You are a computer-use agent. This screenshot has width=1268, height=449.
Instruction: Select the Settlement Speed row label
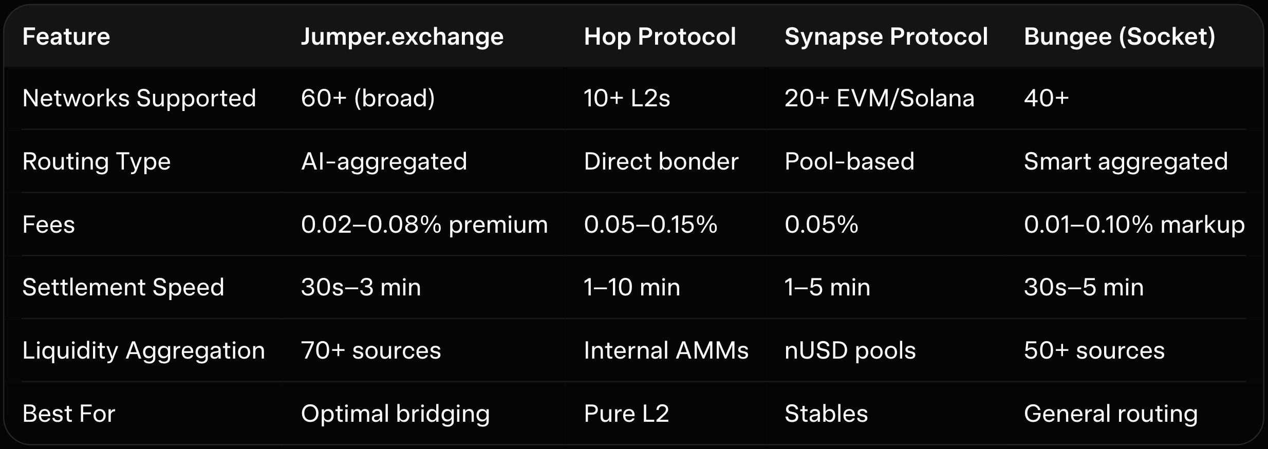coord(123,287)
